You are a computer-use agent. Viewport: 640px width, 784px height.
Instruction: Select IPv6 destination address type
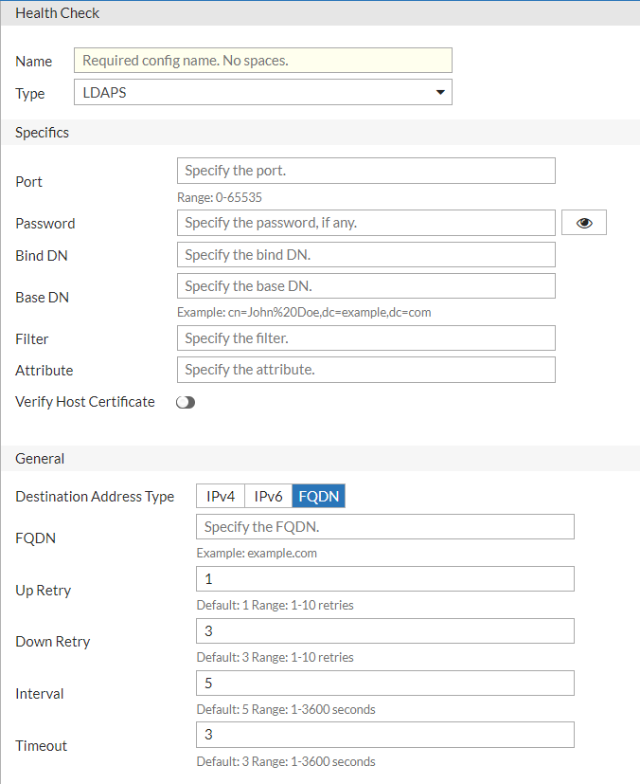point(268,496)
